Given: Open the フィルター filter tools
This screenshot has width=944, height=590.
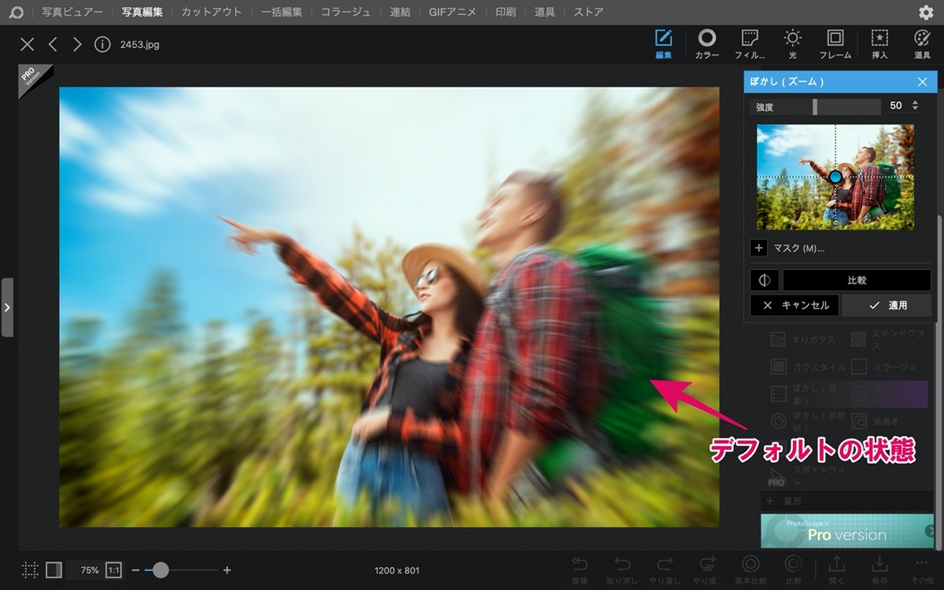Looking at the screenshot, I should pyautogui.click(x=750, y=44).
